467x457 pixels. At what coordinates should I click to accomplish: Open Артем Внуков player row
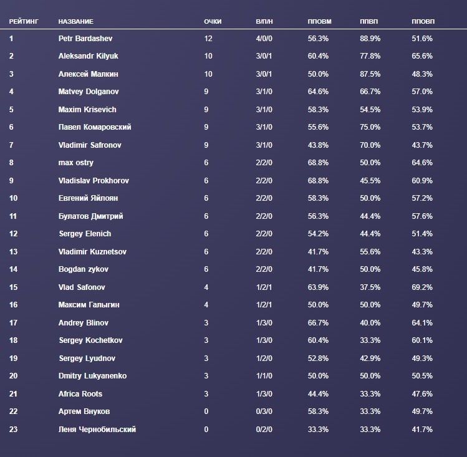click(x=84, y=411)
